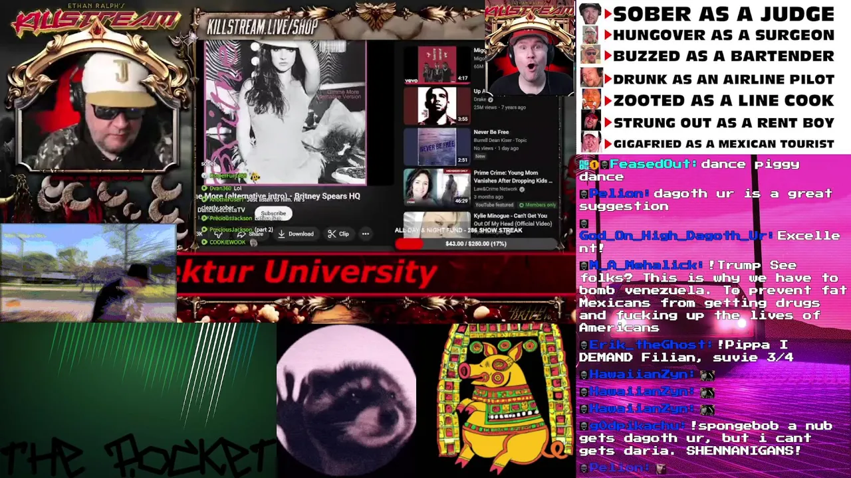Click the 'ZOOTED AS A LINE COOK' row

coord(709,100)
